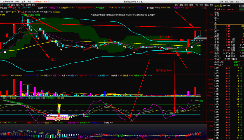244x140 pixels.
Task: Select the 画线 drawing tool
Action: [191, 5]
